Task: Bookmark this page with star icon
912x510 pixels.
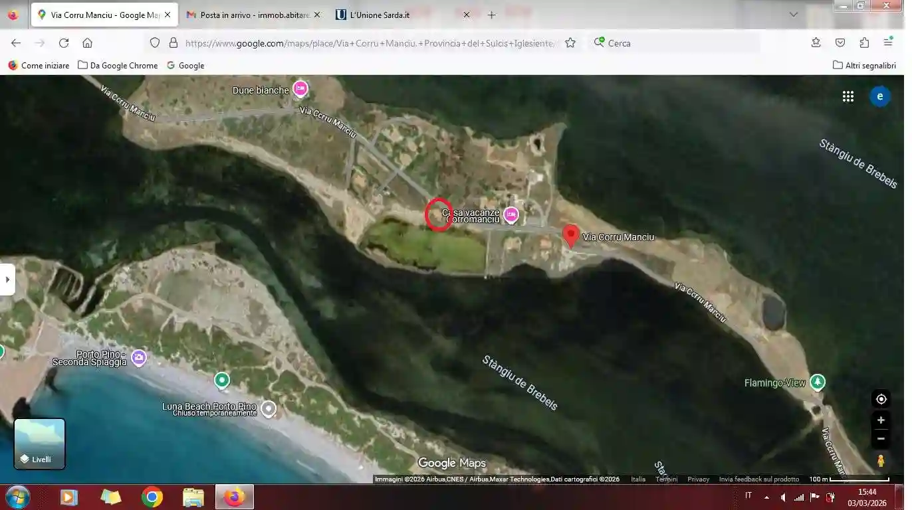Action: pyautogui.click(x=570, y=43)
